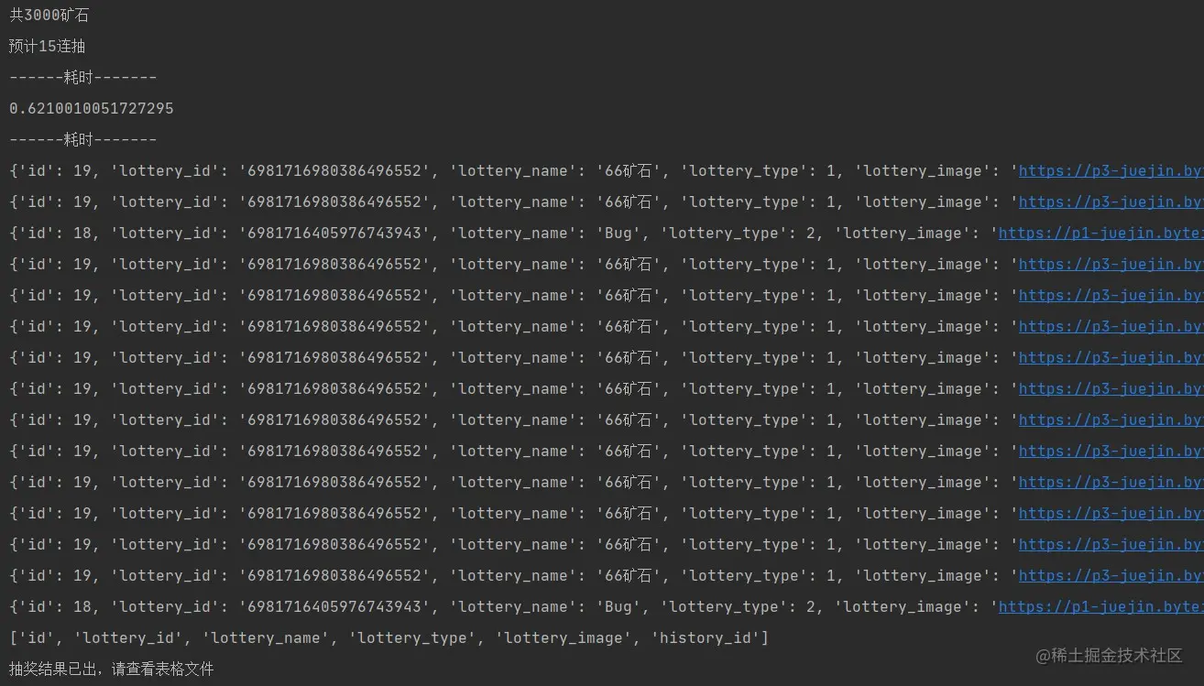
Task: Open the p1-juejin link in first Bug row
Action: tap(1100, 233)
